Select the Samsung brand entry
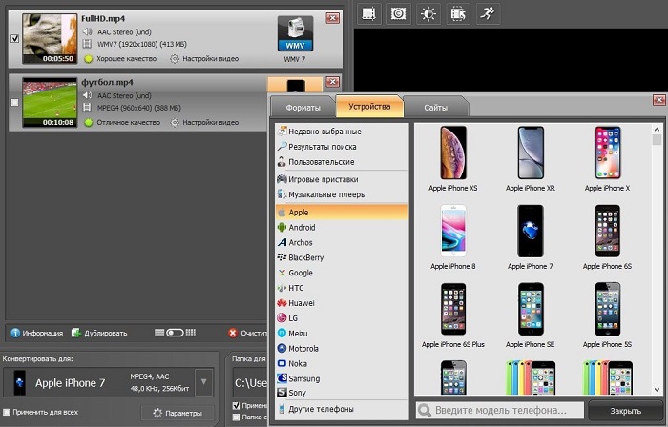 (x=342, y=378)
